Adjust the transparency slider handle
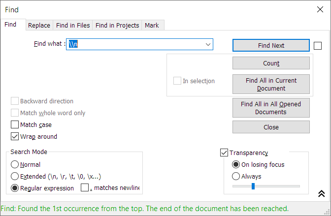The image size is (331, 216). 253,186
